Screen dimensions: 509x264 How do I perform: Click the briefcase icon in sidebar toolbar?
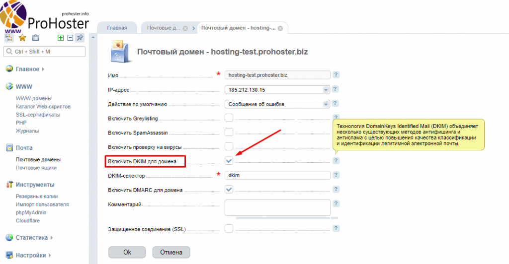(35, 38)
